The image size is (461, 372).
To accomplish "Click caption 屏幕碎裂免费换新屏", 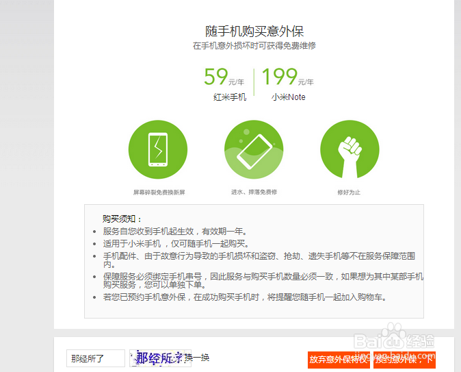I will coord(159,193).
